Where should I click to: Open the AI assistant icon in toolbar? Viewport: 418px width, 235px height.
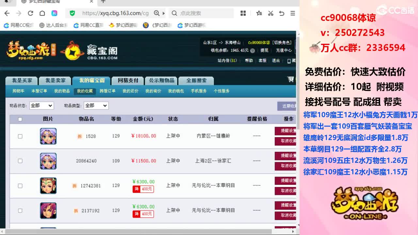[55, 13]
